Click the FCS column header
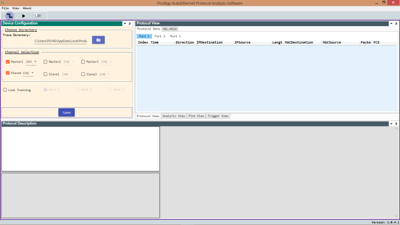Image resolution: width=400 pixels, height=225 pixels. 385,42
